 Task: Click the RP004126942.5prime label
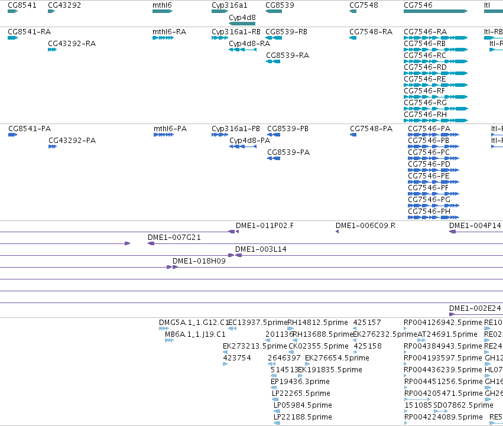tap(443, 323)
